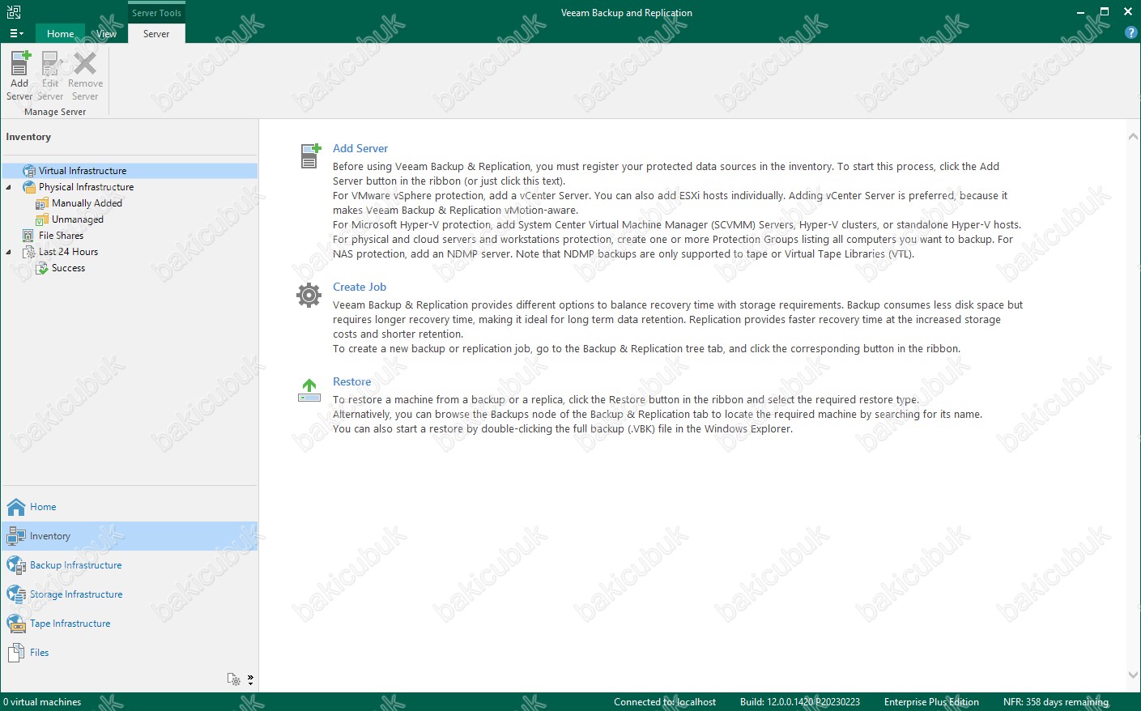Click the Storage Infrastructure icon
Viewport: 1141px width, 711px height.
(16, 594)
